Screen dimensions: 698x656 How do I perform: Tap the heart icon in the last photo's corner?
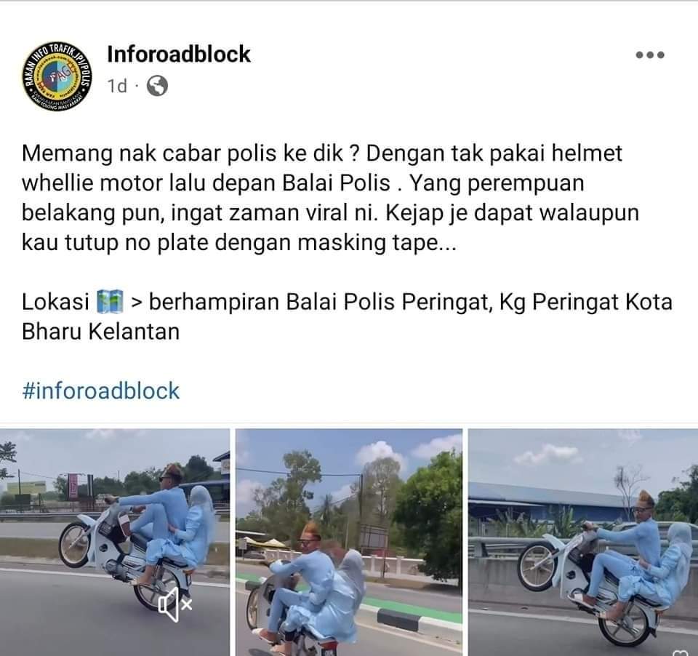point(682,652)
